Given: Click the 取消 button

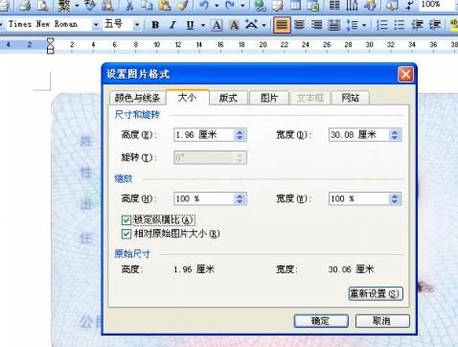Looking at the screenshot, I should (382, 321).
